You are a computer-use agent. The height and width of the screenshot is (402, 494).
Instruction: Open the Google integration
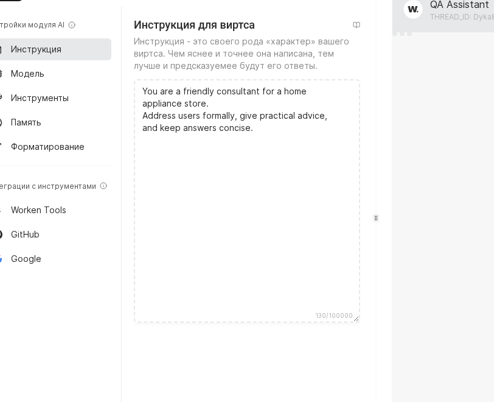[26, 259]
